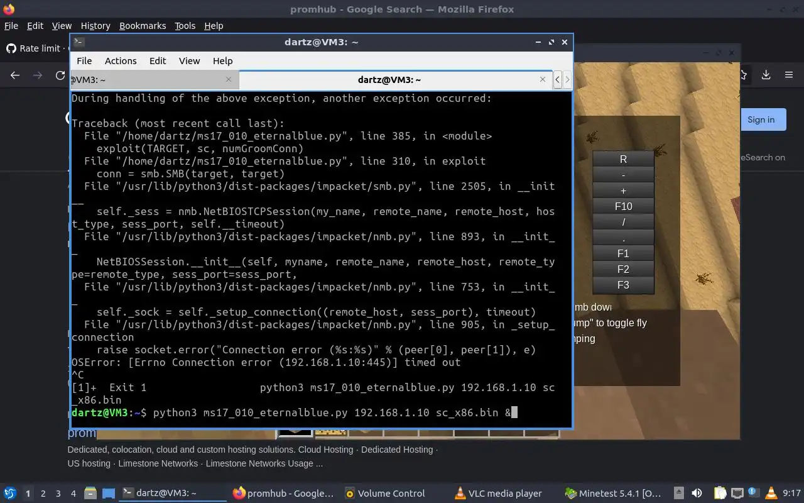Go forward in Firefox

coord(38,75)
